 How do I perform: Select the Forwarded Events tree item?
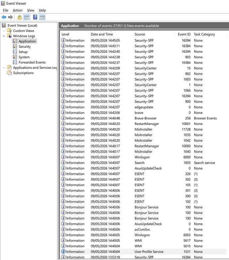pyautogui.click(x=32, y=63)
